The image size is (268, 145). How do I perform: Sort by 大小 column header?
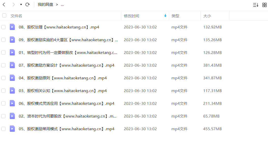[207, 16]
